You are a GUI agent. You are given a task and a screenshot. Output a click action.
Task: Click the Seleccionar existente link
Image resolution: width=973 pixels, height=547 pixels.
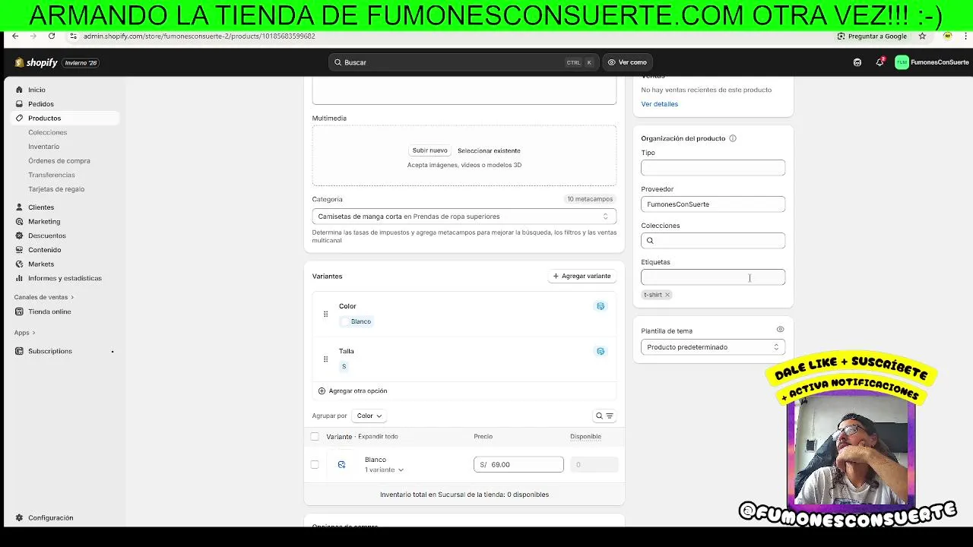(489, 150)
